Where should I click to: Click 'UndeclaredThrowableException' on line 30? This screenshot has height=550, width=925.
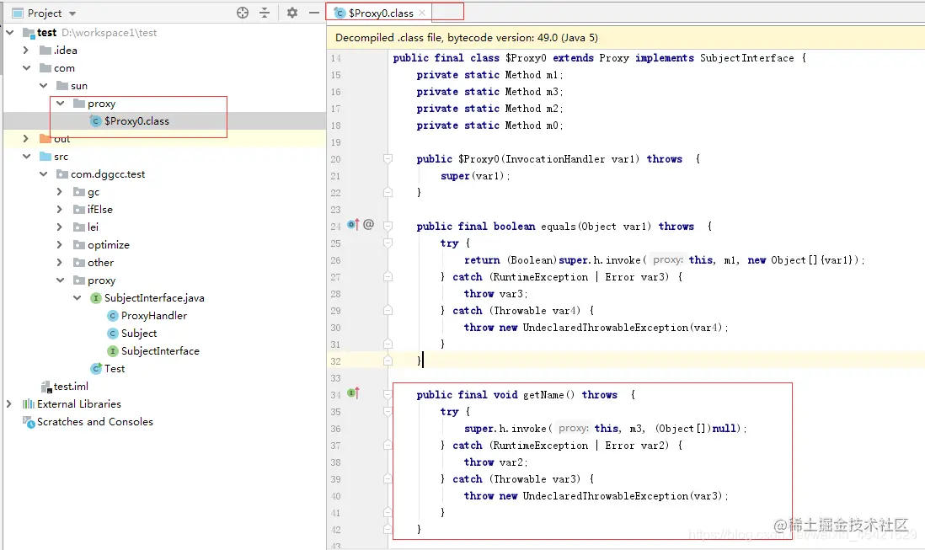(605, 327)
